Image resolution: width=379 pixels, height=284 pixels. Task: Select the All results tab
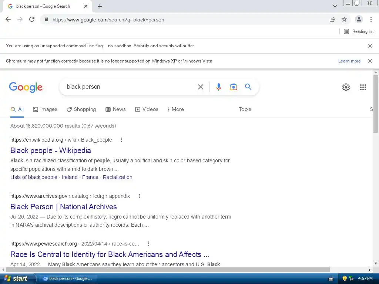(17, 109)
